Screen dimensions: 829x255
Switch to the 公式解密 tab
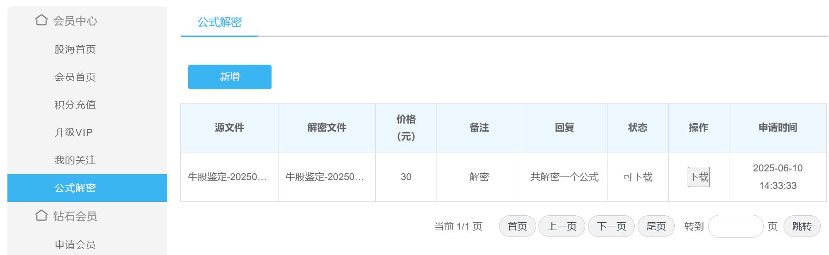(x=220, y=22)
